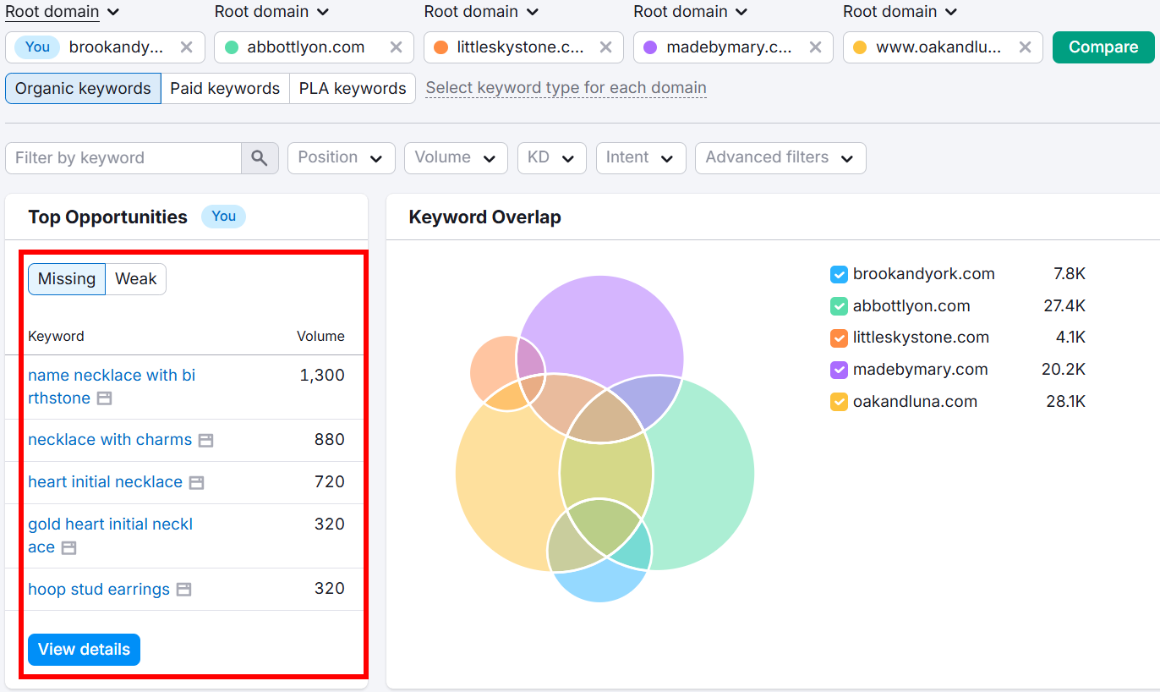Click the green dot beside abbottlyon.com
Image resolution: width=1160 pixels, height=692 pixels.
(x=232, y=47)
